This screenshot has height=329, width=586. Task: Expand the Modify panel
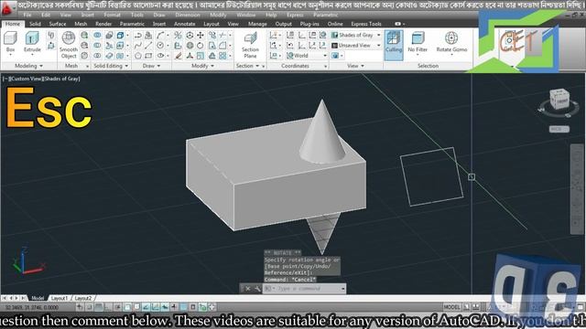[202, 66]
